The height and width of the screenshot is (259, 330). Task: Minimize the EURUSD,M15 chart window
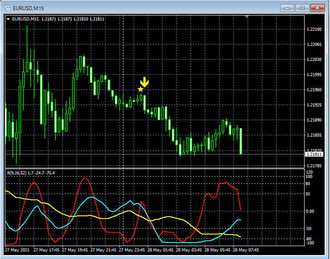pyautogui.click(x=287, y=8)
